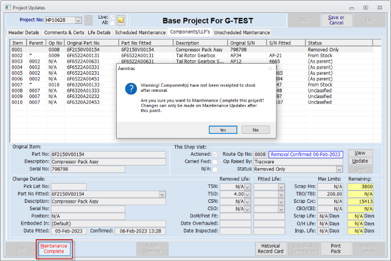Click the Remaining Scrap Hrs 3800 value
Screen dimensions: 391x261
[x=360, y=187]
